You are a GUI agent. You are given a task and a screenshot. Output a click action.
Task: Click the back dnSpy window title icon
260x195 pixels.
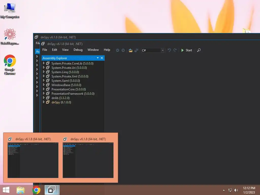(36, 37)
